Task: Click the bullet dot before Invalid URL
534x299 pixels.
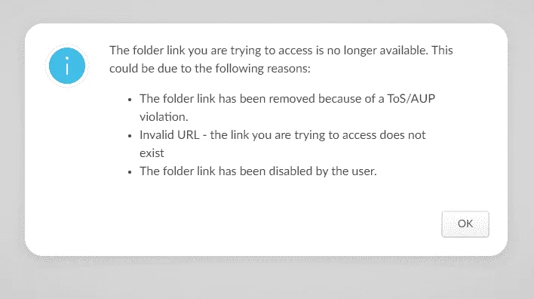Action: coord(130,136)
